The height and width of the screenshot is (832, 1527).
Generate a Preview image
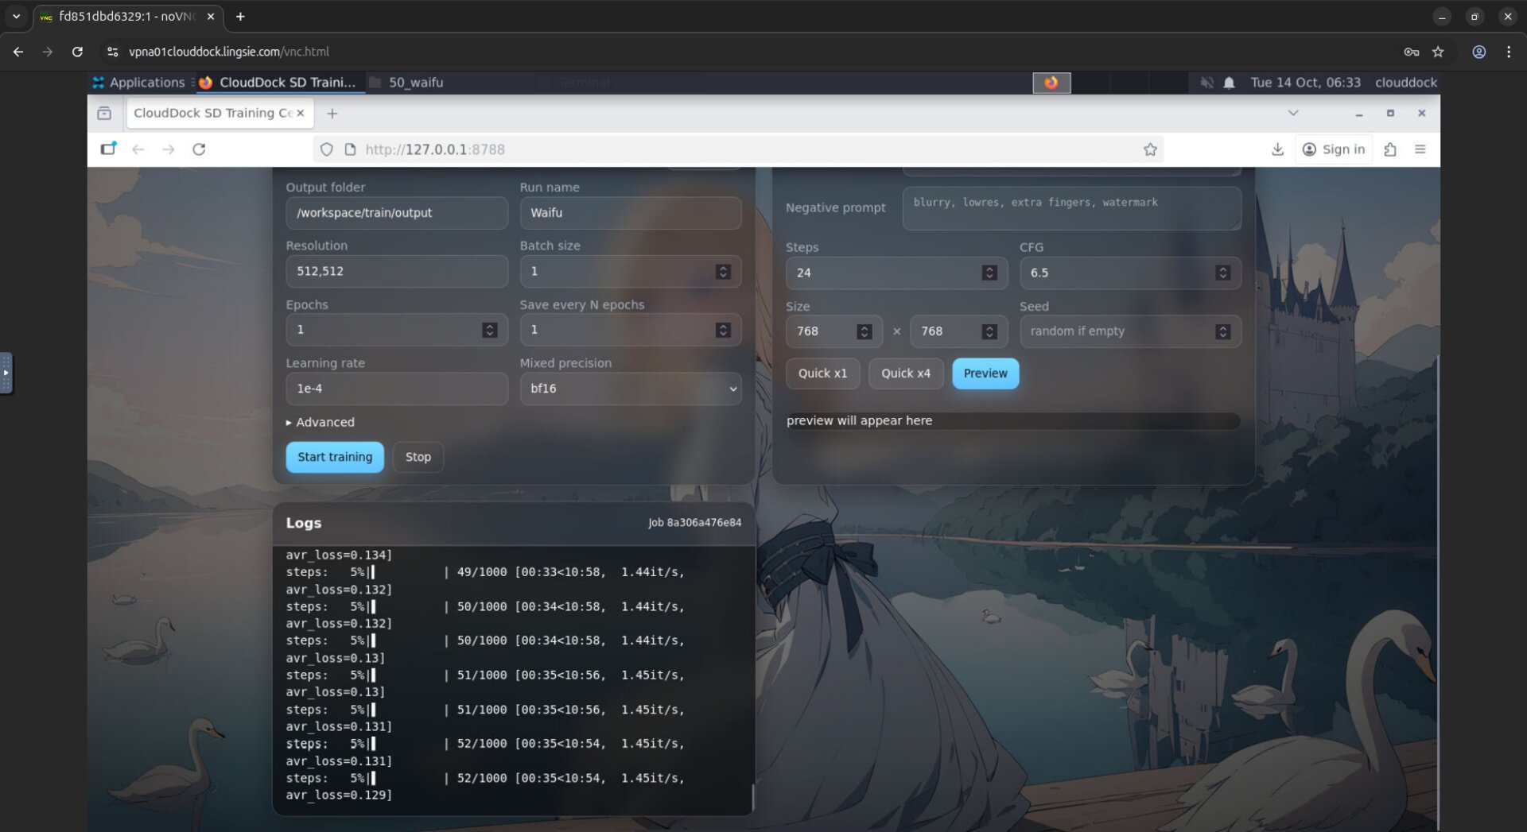[x=985, y=373]
